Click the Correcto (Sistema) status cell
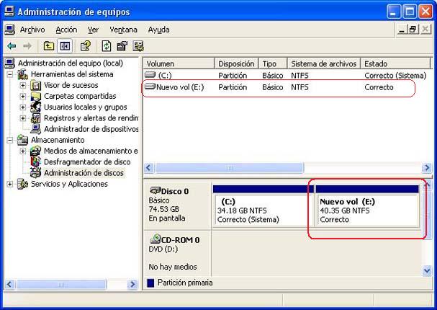The height and width of the screenshot is (310, 437). pyautogui.click(x=395, y=76)
